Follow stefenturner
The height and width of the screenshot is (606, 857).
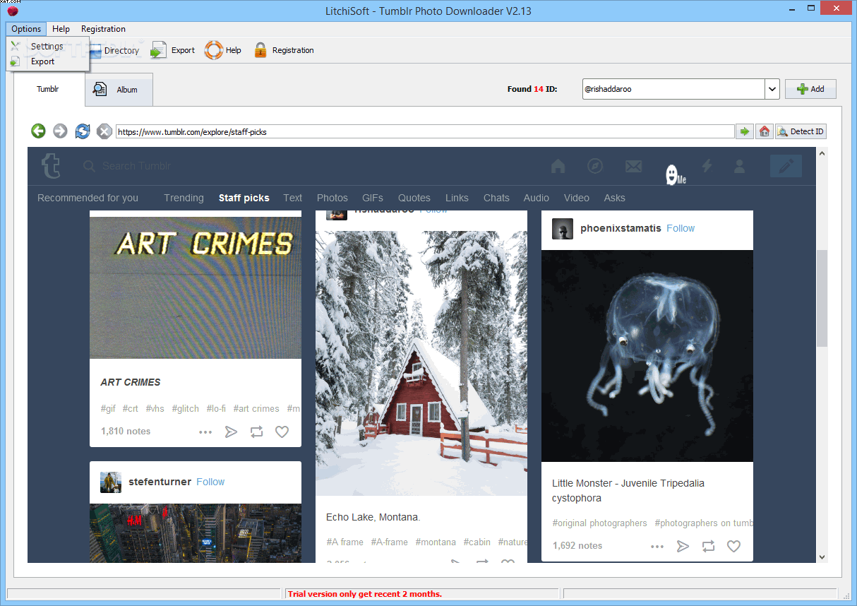[x=210, y=482]
